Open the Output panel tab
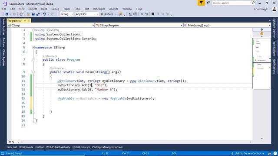Viewport: 278px width, 156px height. [40, 147]
